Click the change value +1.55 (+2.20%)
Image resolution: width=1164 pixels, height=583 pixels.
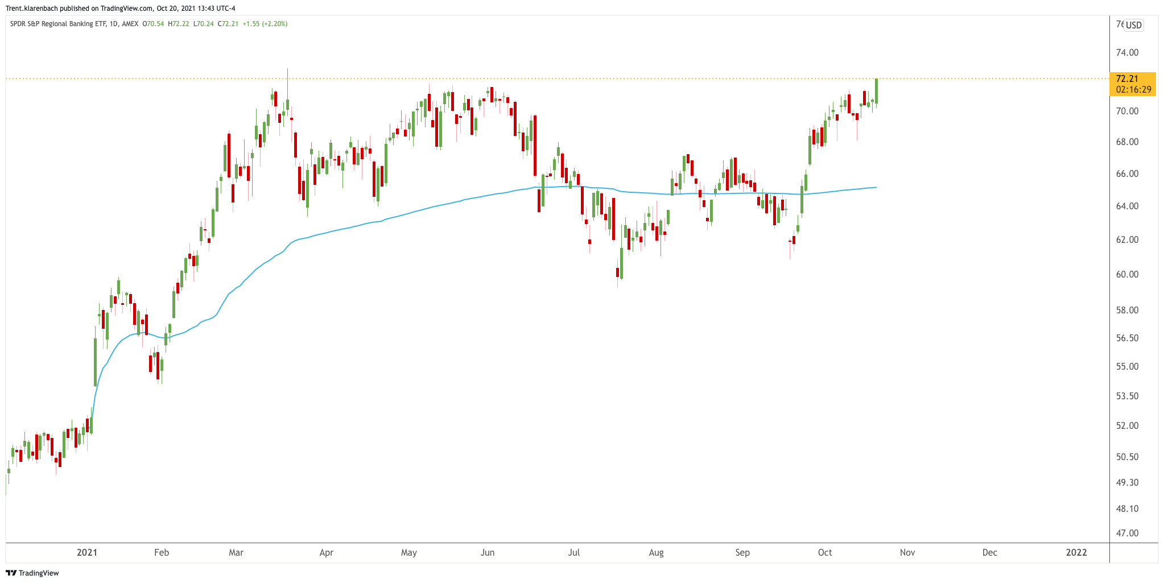pyautogui.click(x=265, y=24)
